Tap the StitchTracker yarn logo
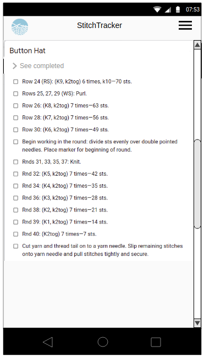 (20, 27)
